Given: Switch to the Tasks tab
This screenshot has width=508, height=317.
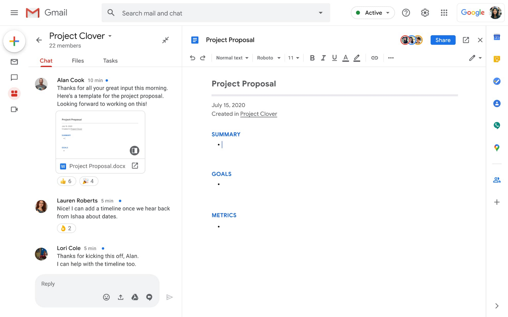Looking at the screenshot, I should coord(110,61).
